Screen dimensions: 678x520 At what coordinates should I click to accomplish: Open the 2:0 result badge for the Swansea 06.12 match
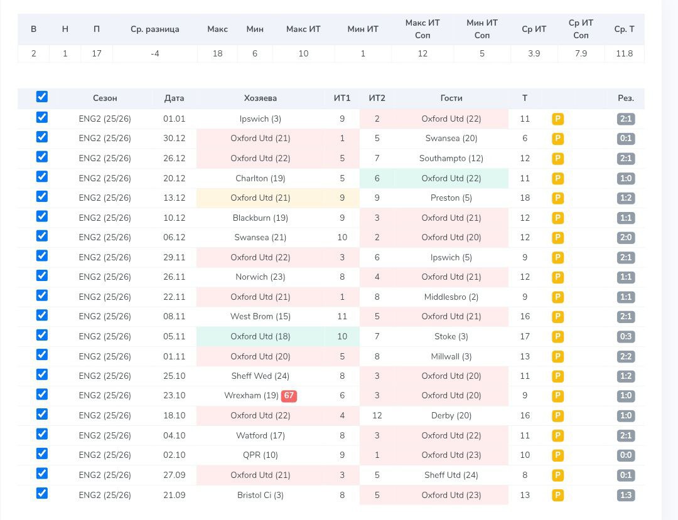[x=626, y=238]
